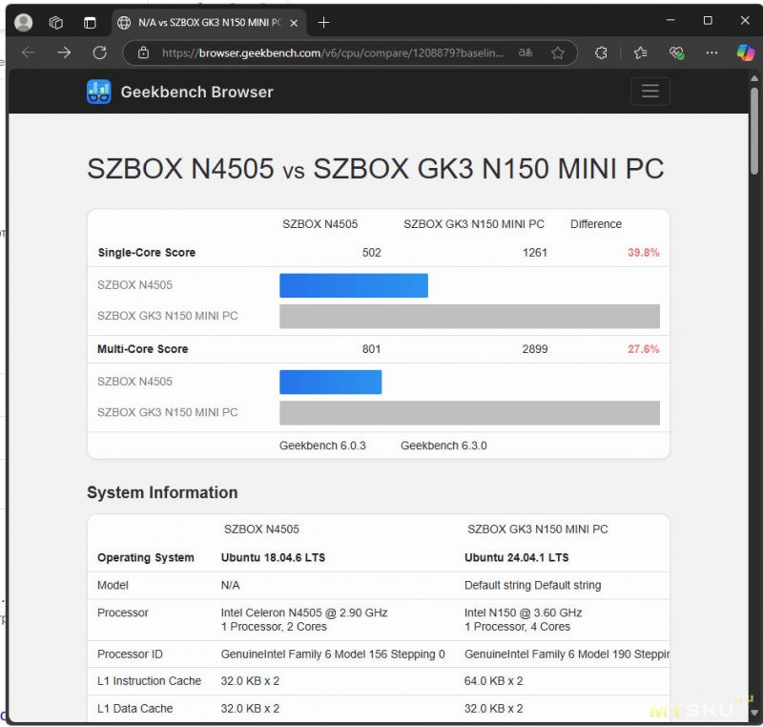Select the 64.0 KB x 2 cache value
The height and width of the screenshot is (727, 763).
pos(493,681)
